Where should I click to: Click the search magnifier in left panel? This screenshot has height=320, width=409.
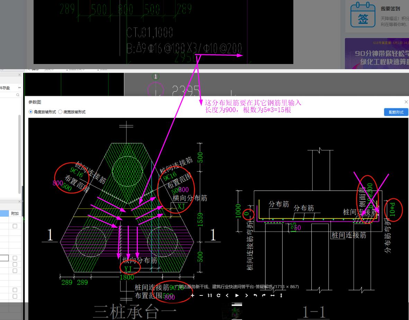click(x=18, y=95)
